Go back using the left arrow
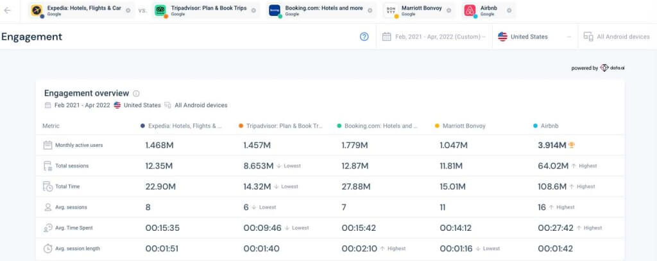The height and width of the screenshot is (261, 657). point(7,10)
